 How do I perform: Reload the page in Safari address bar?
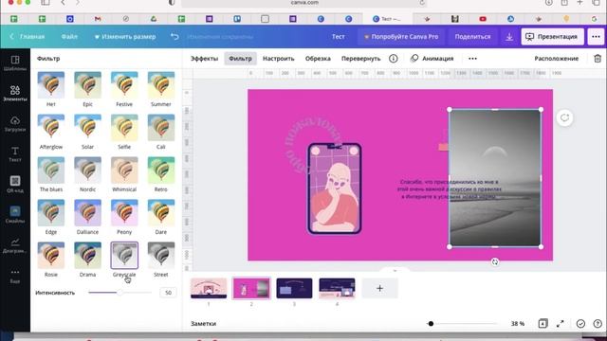[422, 3]
